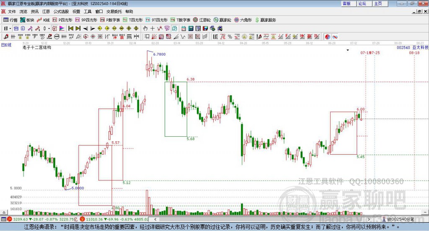Click the yin-yang taiji icon
429x231 pixels.
click(x=328, y=37)
